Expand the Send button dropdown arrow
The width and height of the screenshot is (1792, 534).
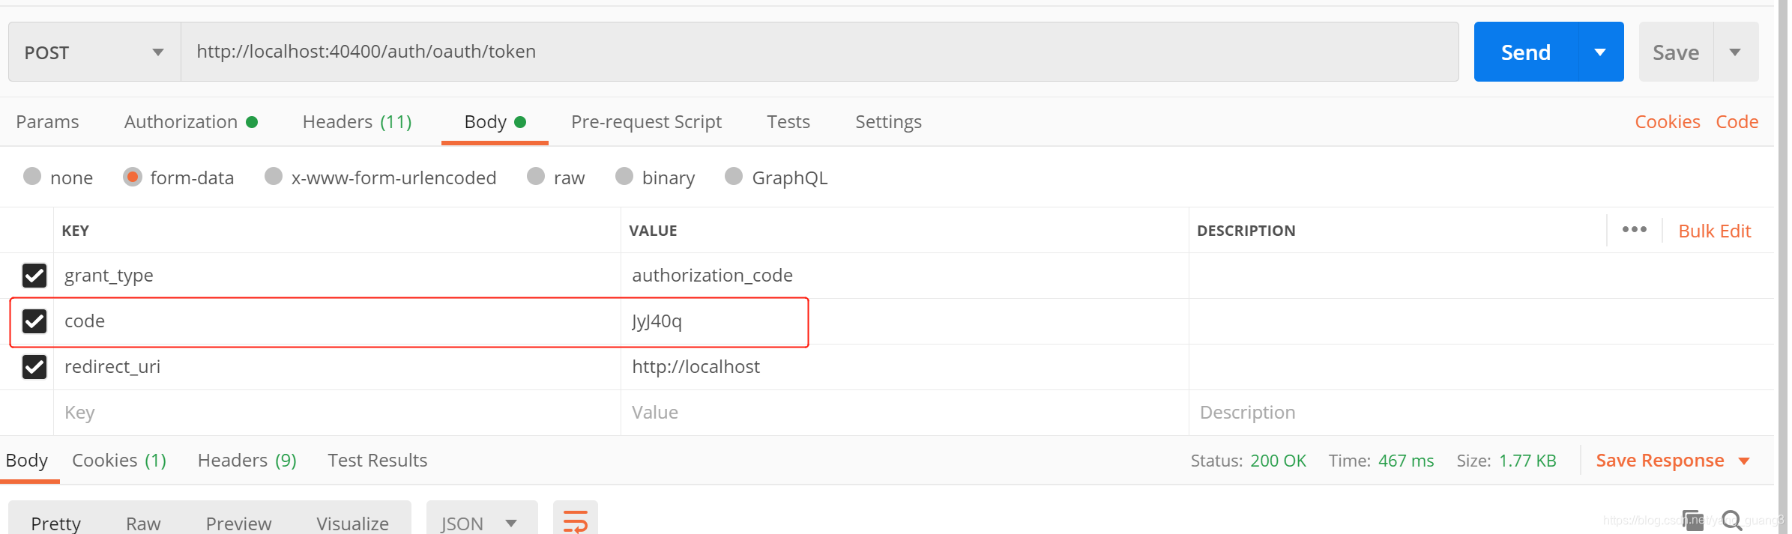point(1600,52)
